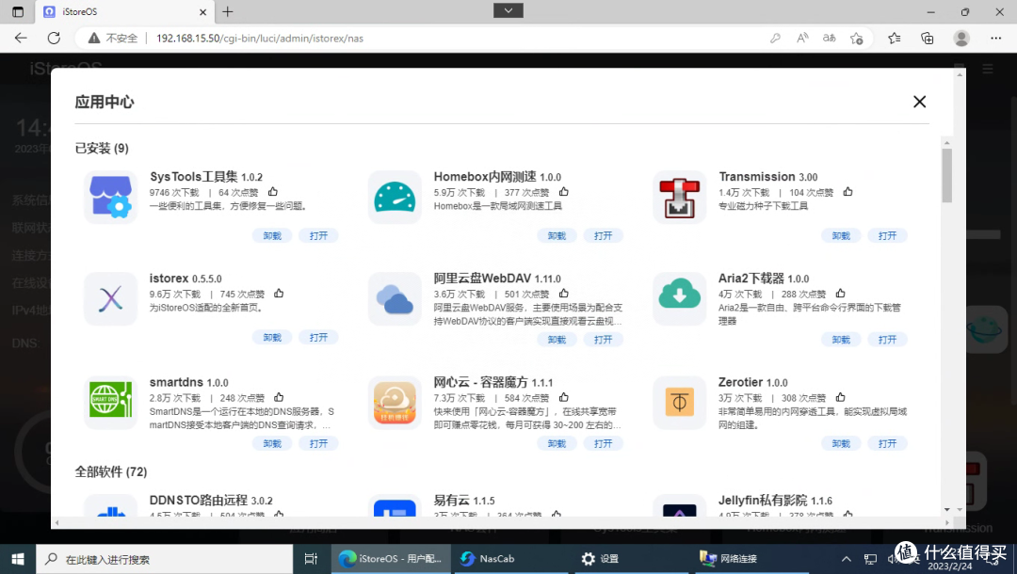Give a thumbs-up to SysTools工具集
The width and height of the screenshot is (1017, 574).
pyautogui.click(x=272, y=191)
